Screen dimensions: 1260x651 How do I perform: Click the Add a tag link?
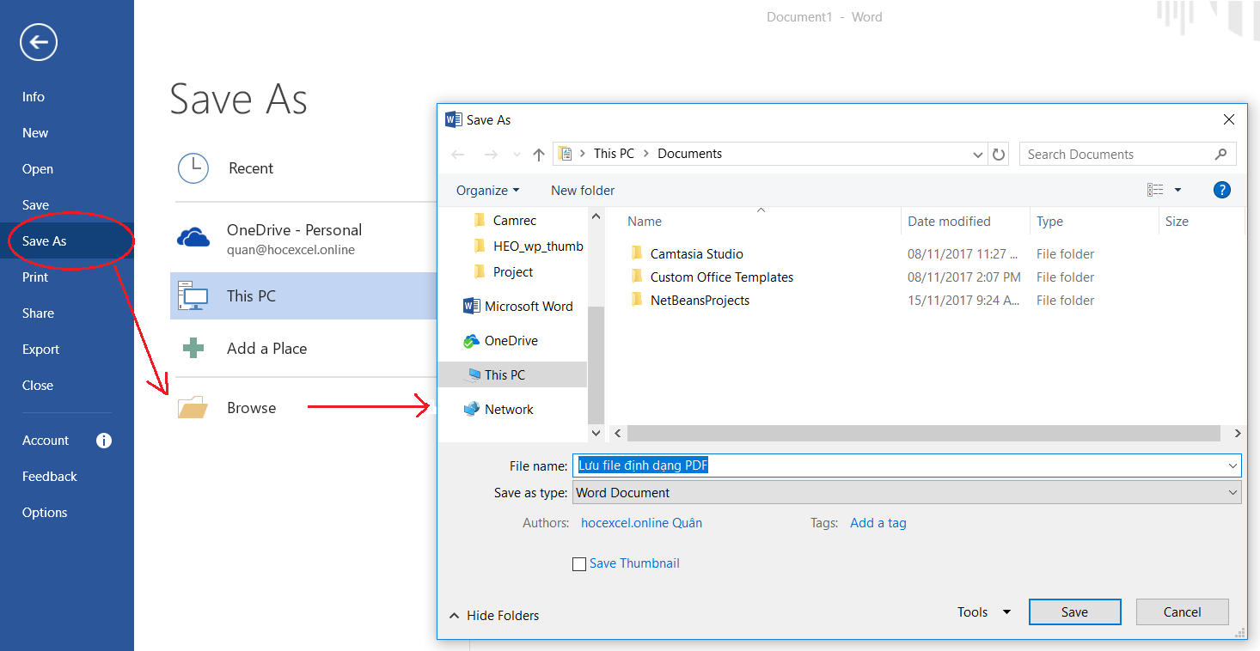878,522
